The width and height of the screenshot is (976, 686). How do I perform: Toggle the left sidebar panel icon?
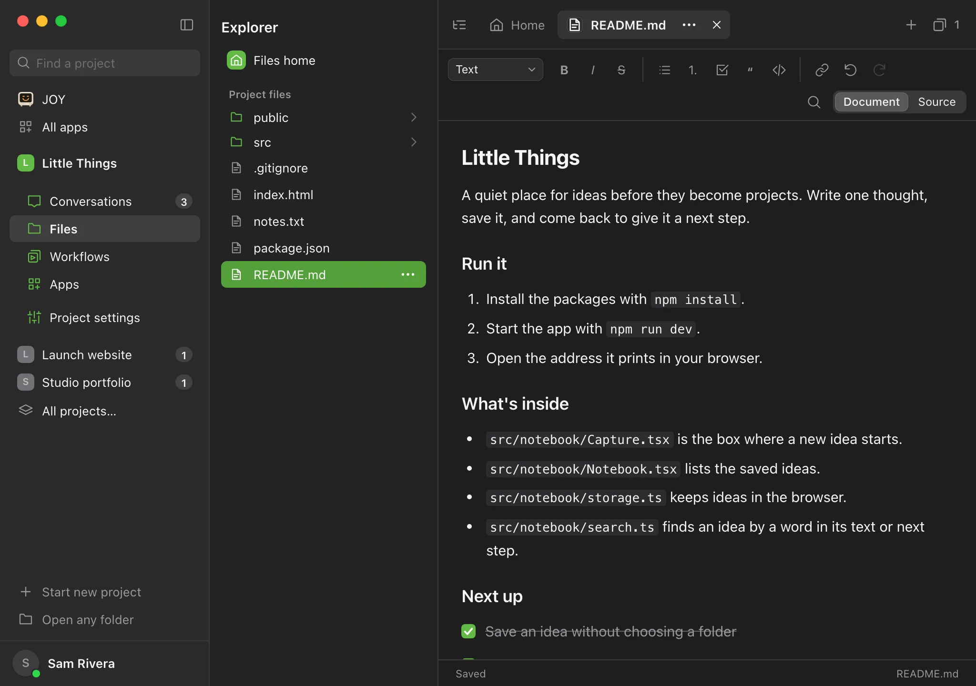pyautogui.click(x=187, y=25)
